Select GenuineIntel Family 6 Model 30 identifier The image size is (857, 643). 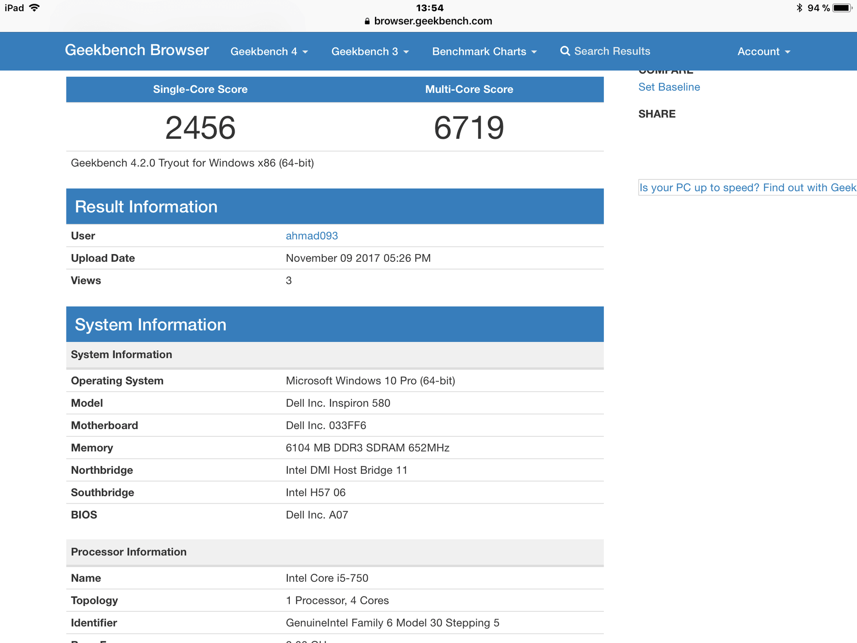click(392, 623)
